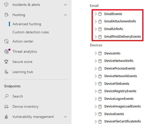Viewport: 145px width, 124px height.
Task: Select the EmailPostDeliveryEvents table
Action: (x=123, y=37)
